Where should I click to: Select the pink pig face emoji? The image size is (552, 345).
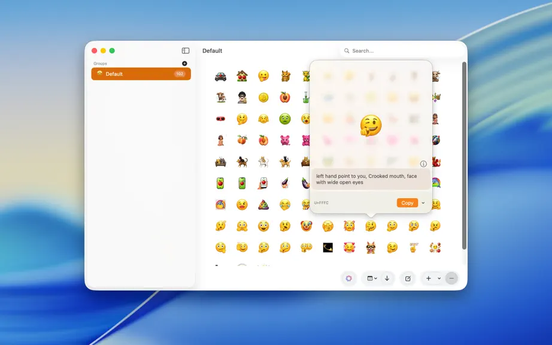(x=285, y=141)
